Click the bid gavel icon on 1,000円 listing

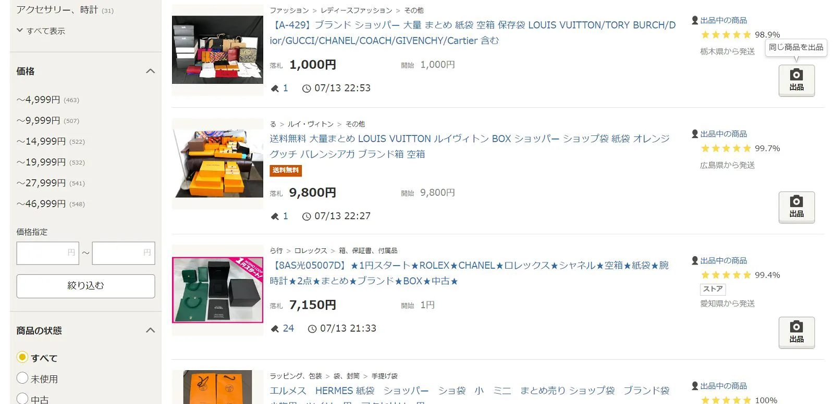click(275, 89)
